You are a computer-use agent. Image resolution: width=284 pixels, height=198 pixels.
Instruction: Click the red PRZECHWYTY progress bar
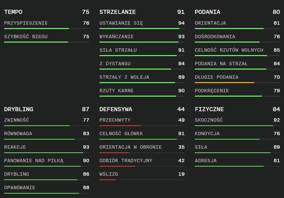point(120,126)
